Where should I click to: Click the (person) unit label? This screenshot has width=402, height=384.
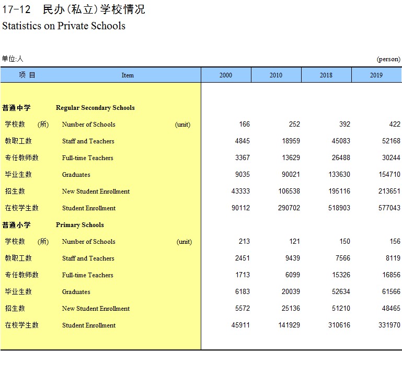[388, 59]
